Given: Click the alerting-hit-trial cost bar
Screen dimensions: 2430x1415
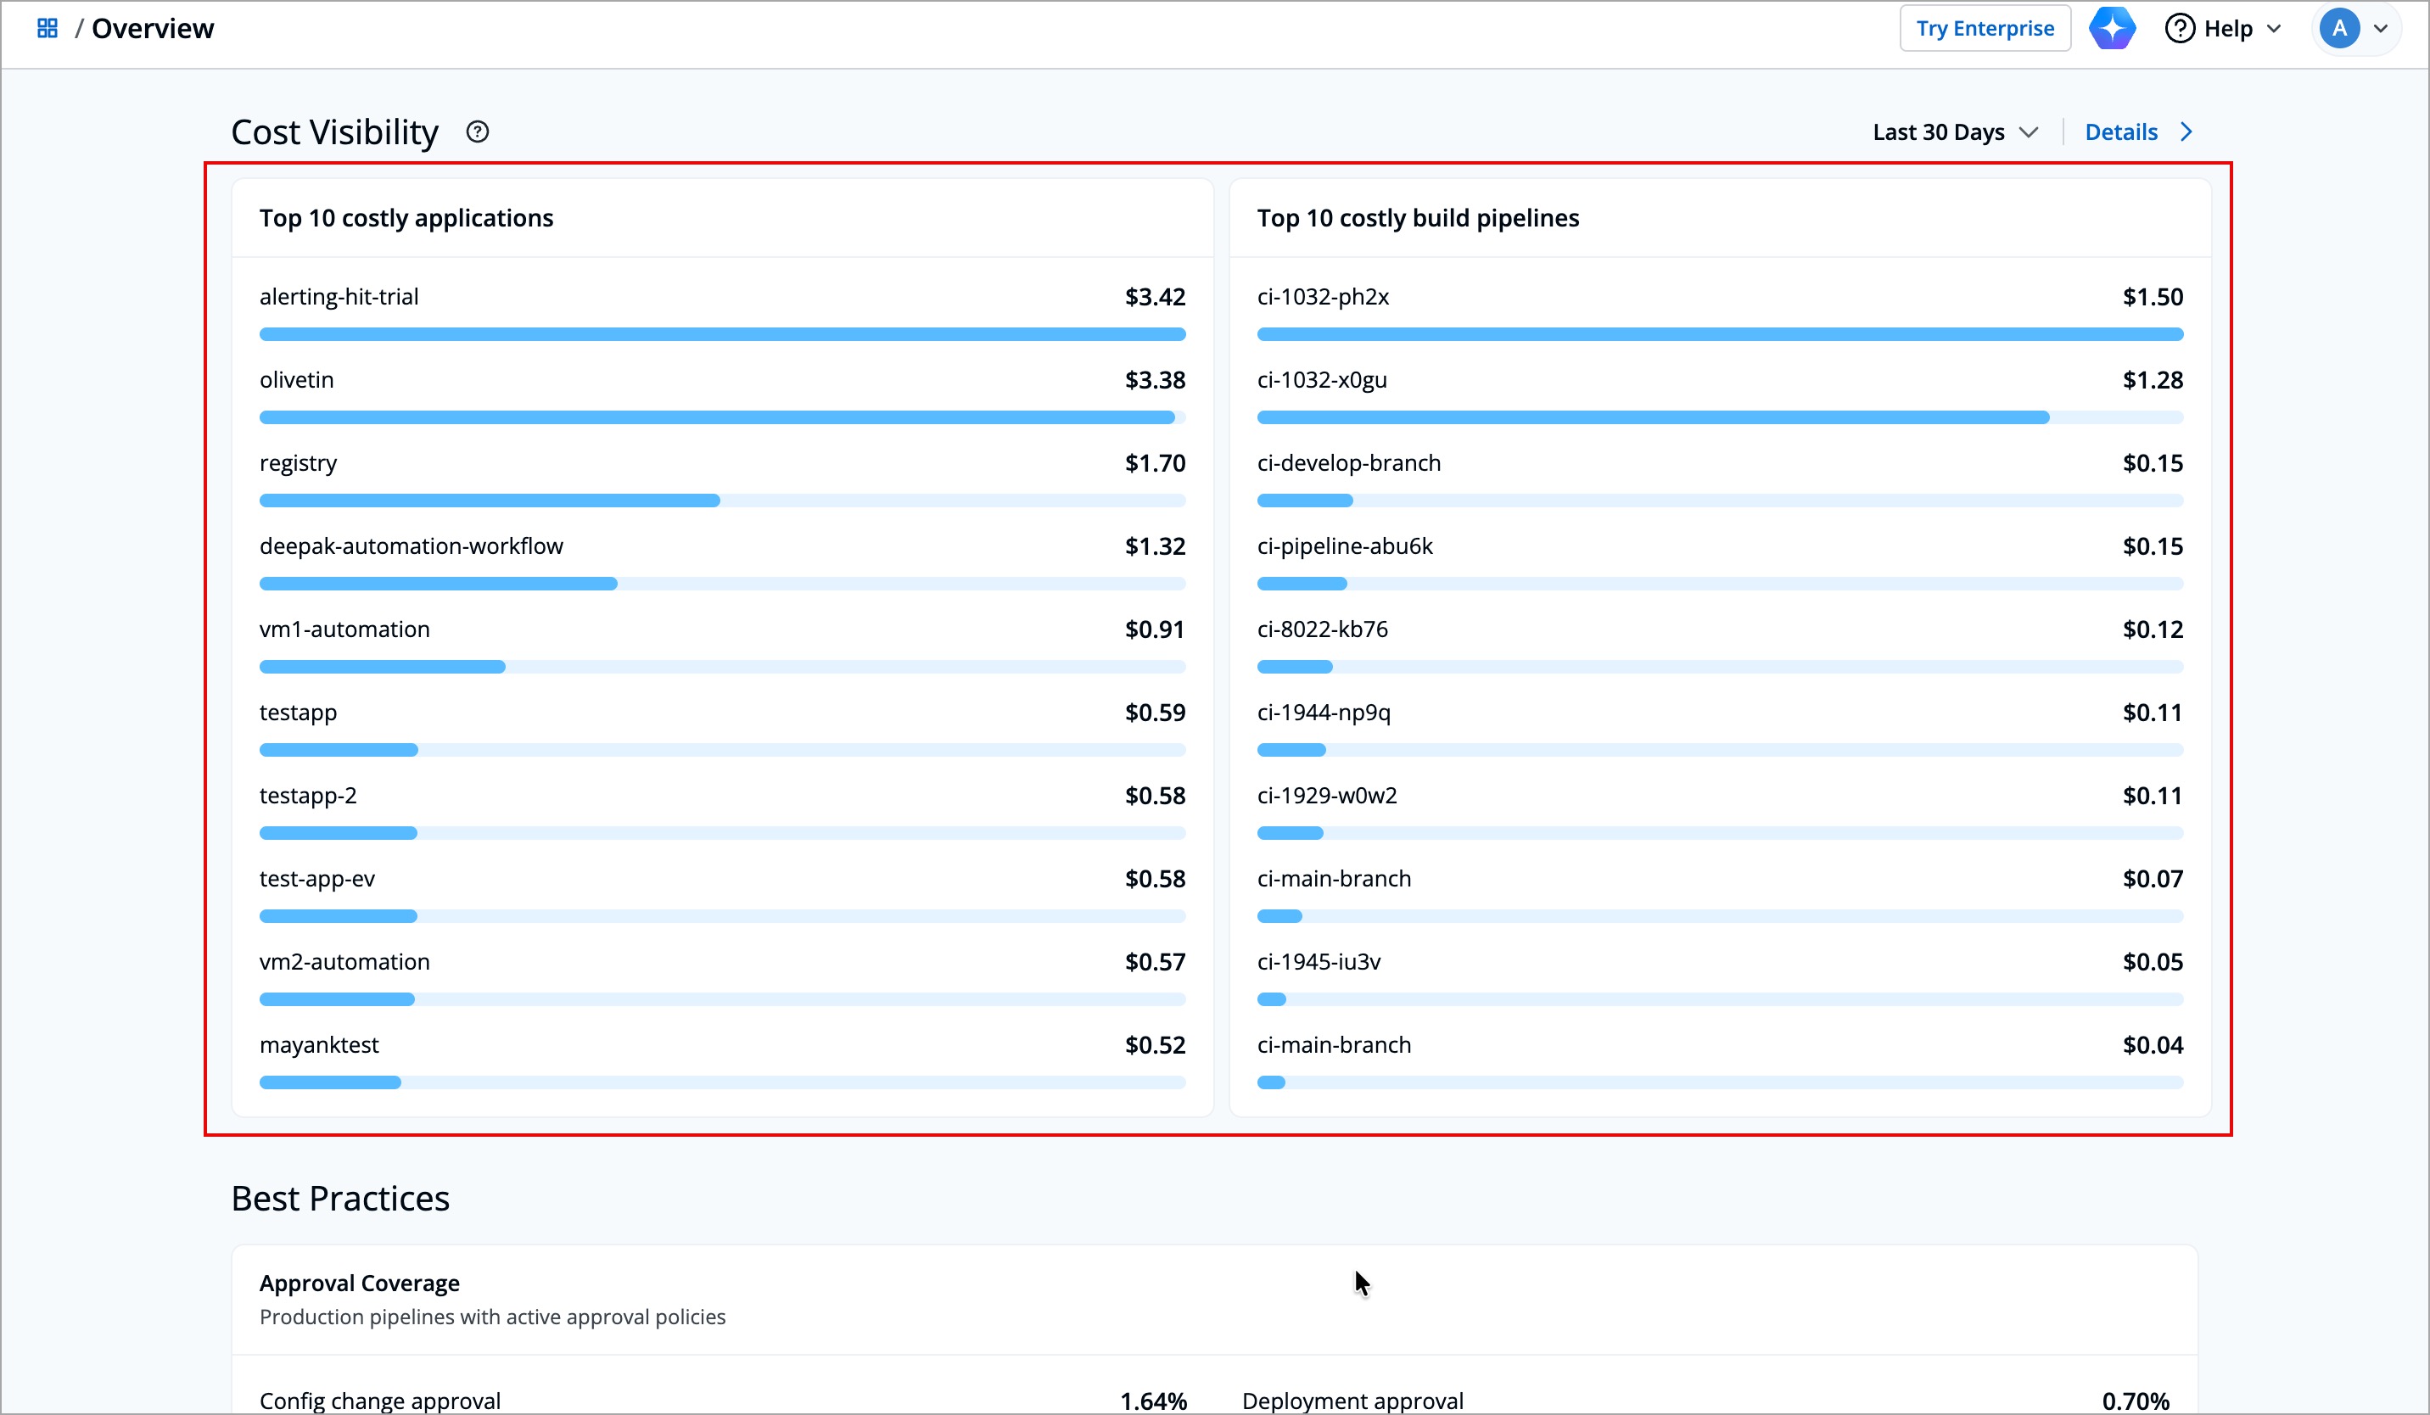Looking at the screenshot, I should tap(721, 333).
